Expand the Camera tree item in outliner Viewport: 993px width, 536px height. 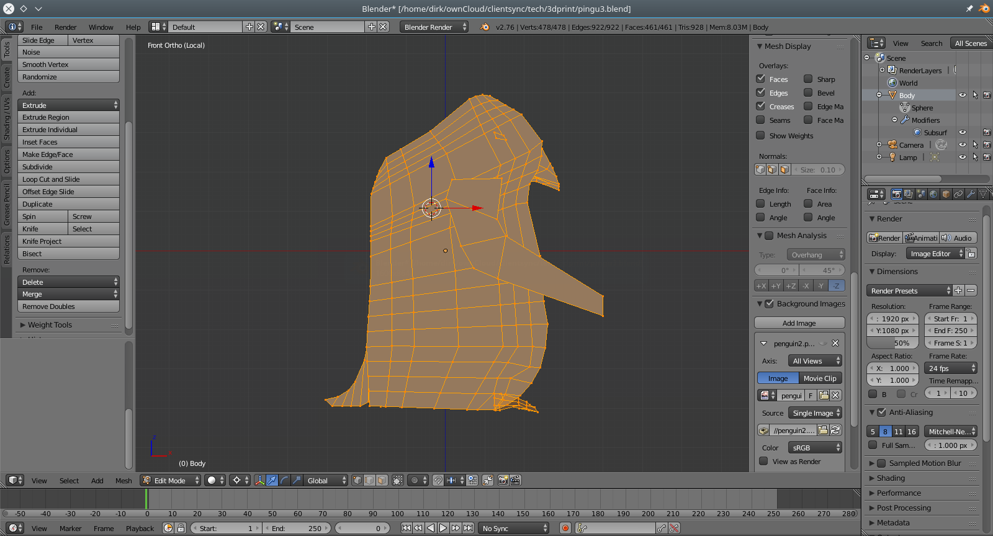click(879, 145)
